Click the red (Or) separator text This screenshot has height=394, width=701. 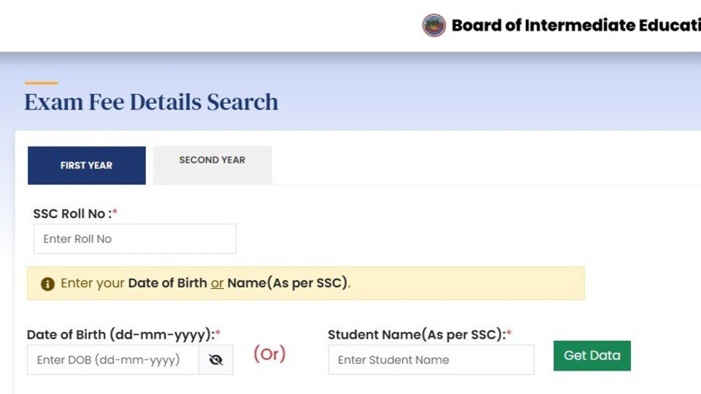click(x=269, y=354)
